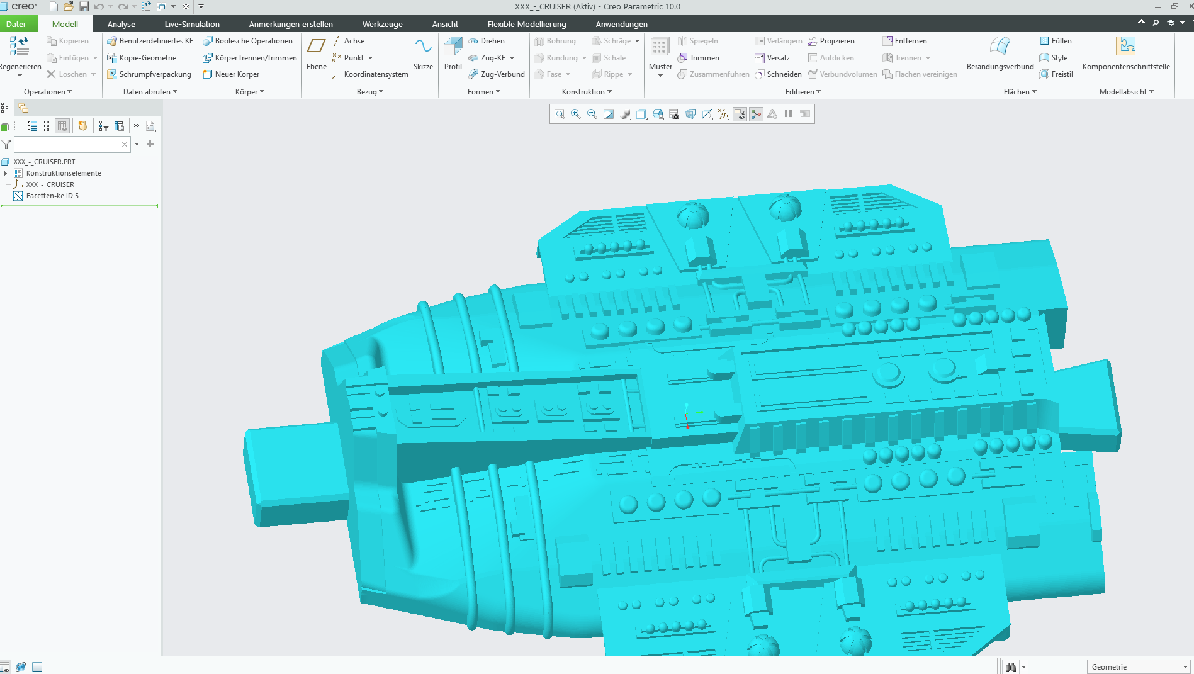The height and width of the screenshot is (674, 1194).
Task: Click the Entfernen tool
Action: [905, 41]
